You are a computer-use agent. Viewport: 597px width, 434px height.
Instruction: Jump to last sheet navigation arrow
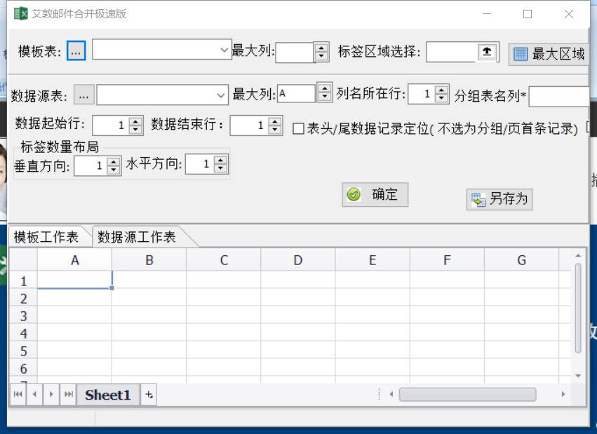click(68, 395)
